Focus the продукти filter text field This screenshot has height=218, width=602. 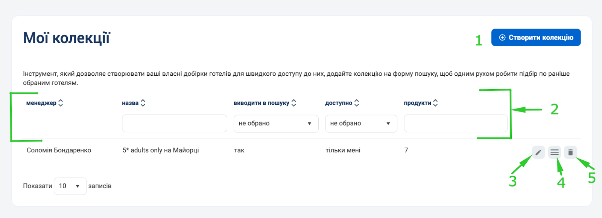click(x=455, y=123)
